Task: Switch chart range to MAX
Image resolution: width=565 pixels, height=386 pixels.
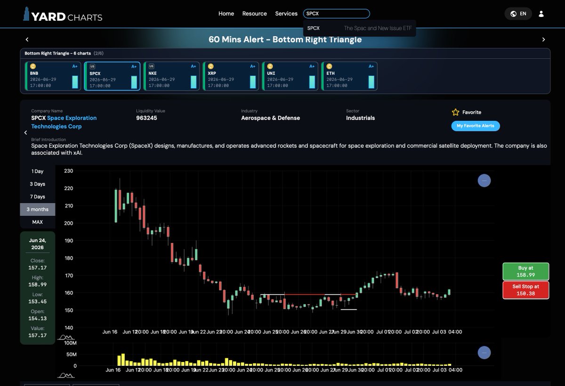Action: click(38, 222)
